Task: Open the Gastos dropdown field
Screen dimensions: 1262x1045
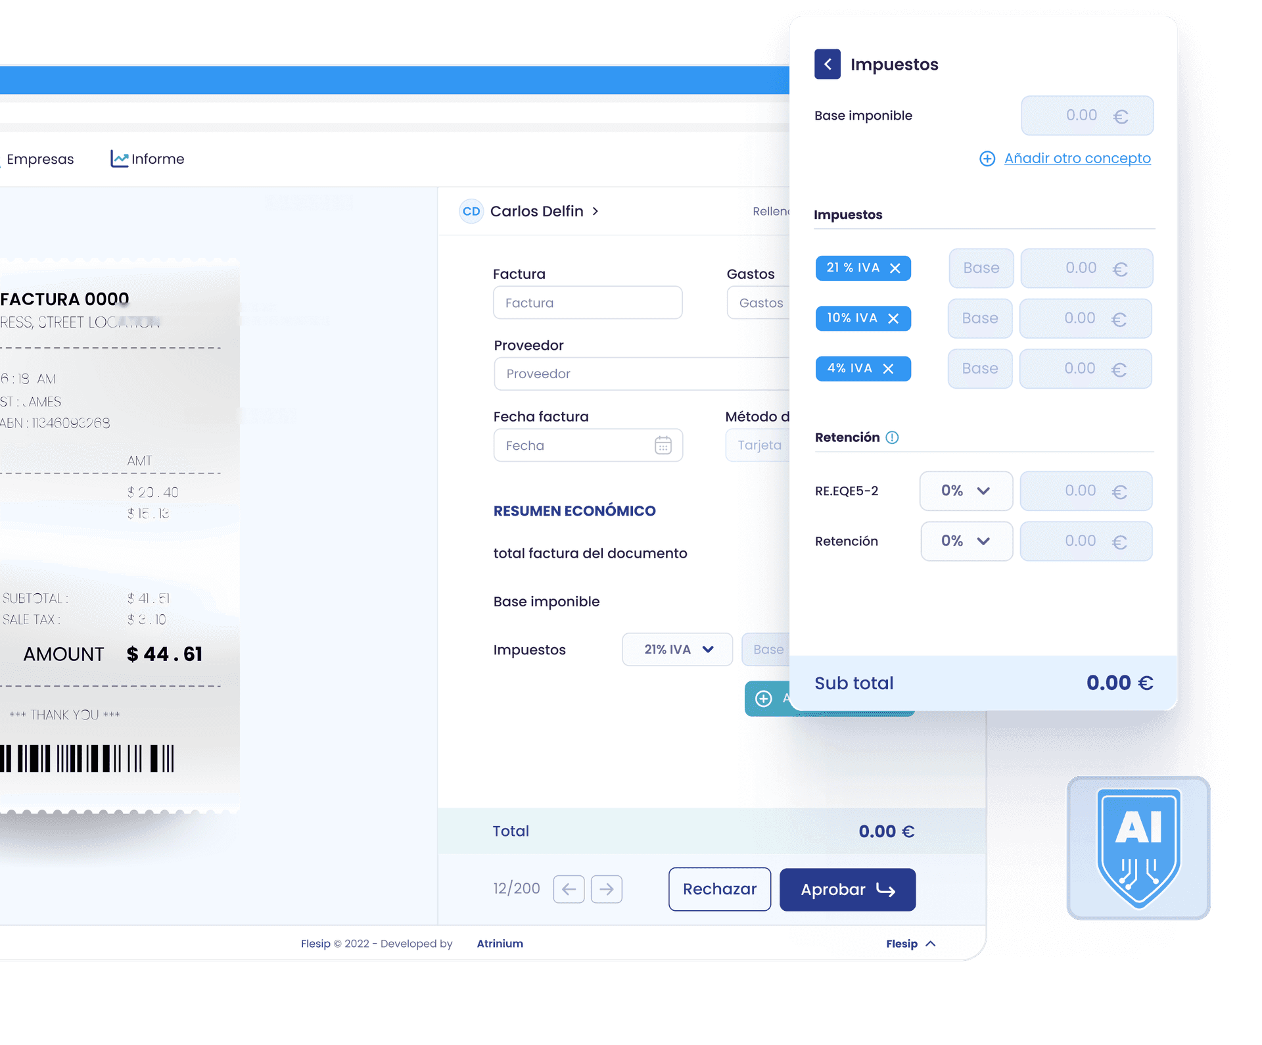Action: tap(759, 303)
